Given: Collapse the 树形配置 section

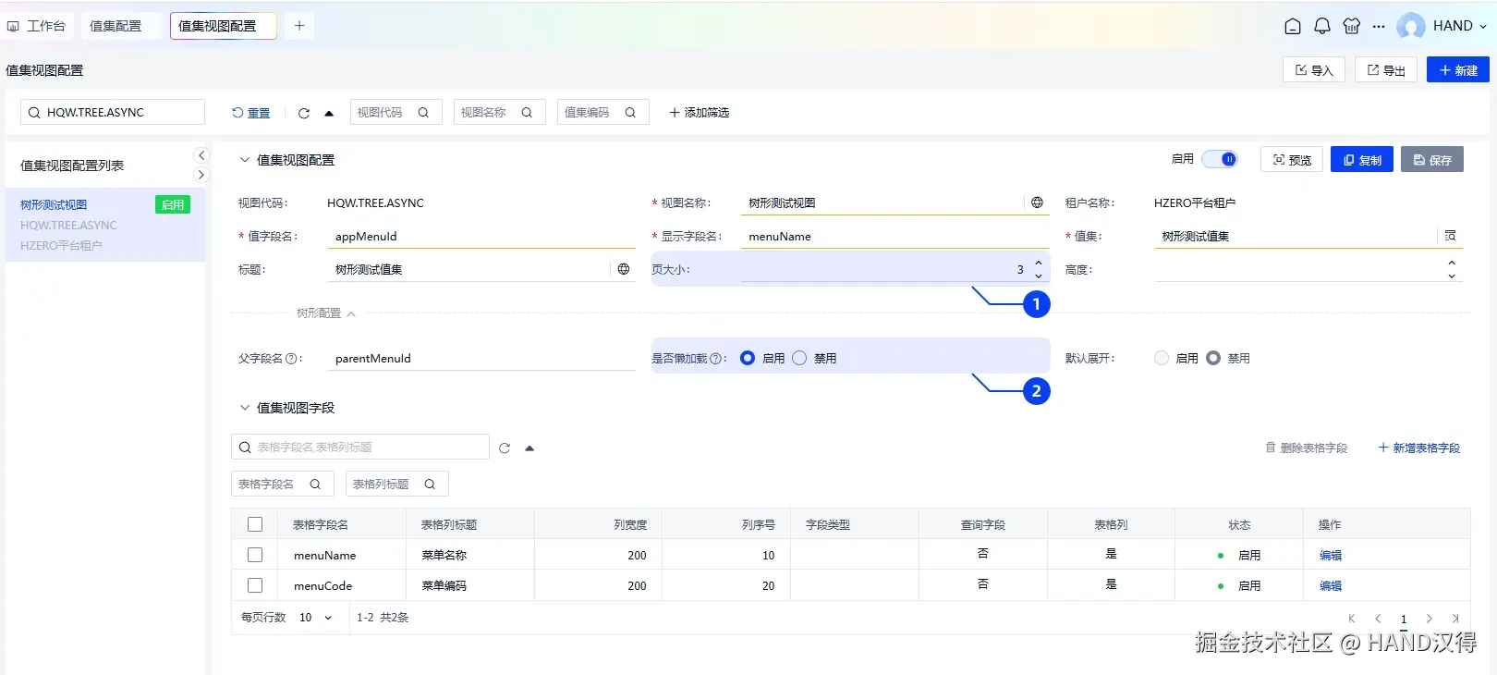Looking at the screenshot, I should pyautogui.click(x=351, y=314).
